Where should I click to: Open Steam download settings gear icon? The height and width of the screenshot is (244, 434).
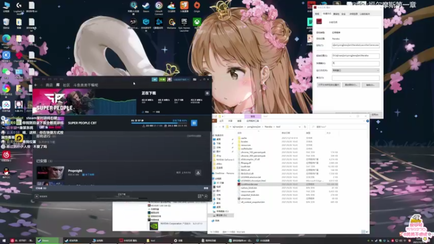(207, 93)
